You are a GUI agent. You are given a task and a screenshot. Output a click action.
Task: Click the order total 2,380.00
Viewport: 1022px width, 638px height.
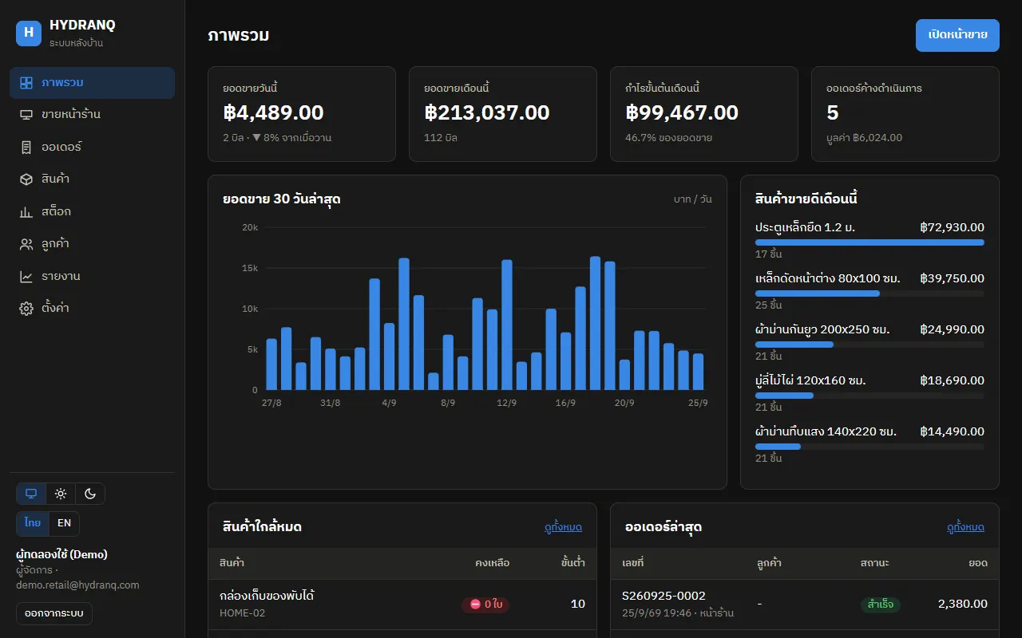click(x=962, y=605)
